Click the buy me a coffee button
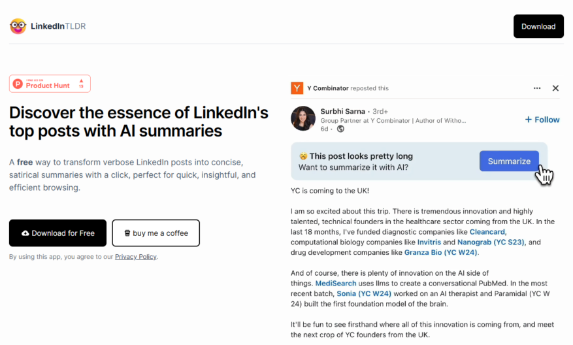The height and width of the screenshot is (345, 573). tap(156, 233)
